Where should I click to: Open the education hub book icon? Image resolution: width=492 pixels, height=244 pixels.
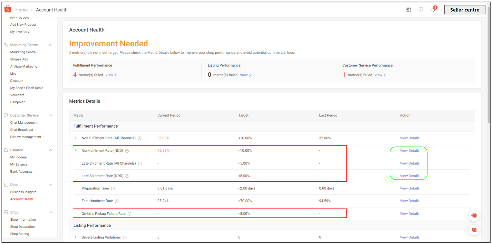pos(421,9)
